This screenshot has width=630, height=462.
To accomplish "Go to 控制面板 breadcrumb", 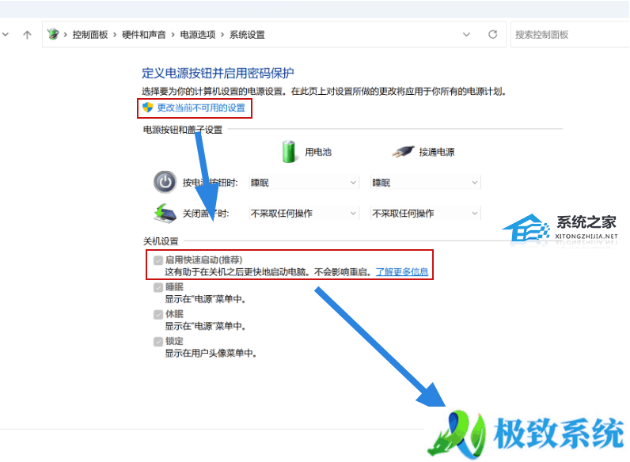I will pyautogui.click(x=90, y=35).
